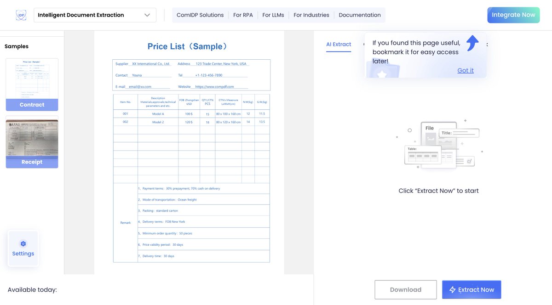The height and width of the screenshot is (305, 552).
Task: Click the Settings gear icon
Action: tap(23, 244)
